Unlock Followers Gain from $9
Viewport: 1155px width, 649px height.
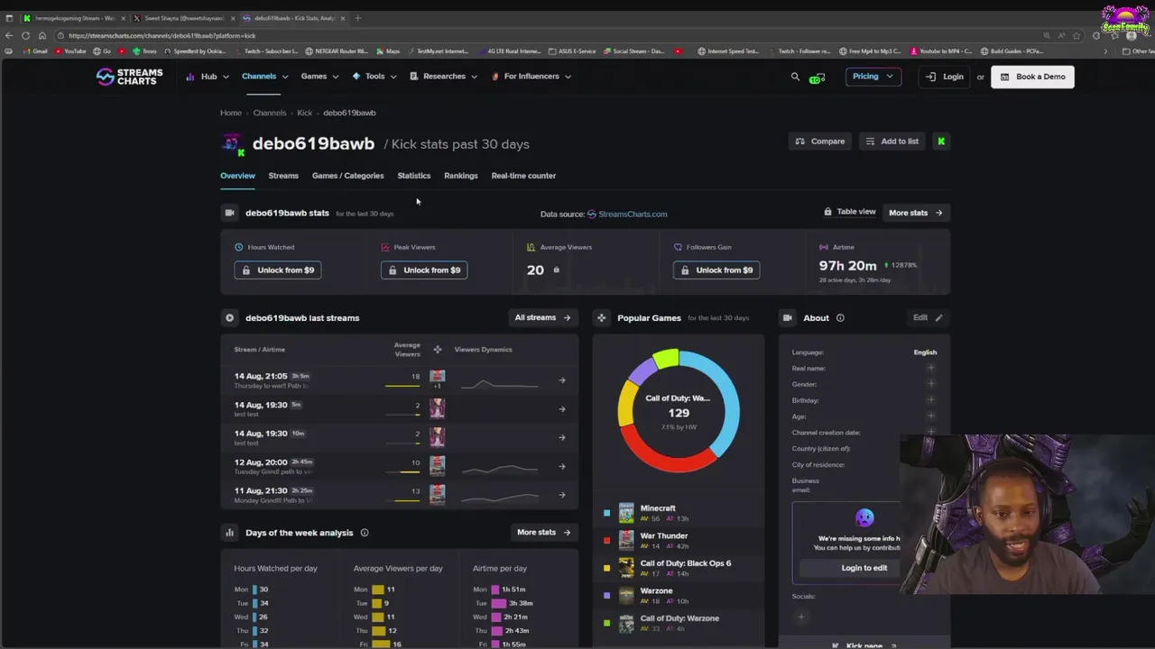(716, 270)
